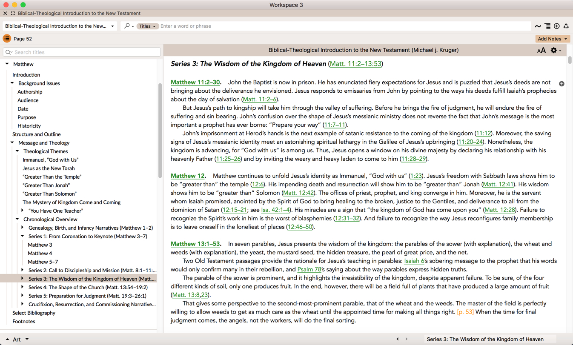Click the Search titles input field

pos(82,52)
